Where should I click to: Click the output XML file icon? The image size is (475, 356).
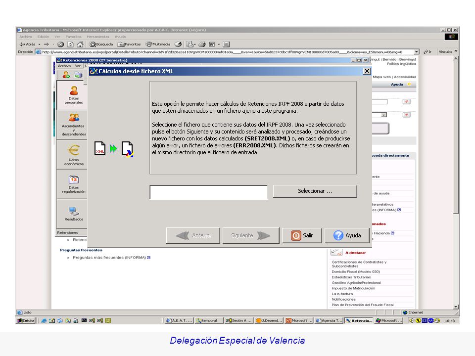128,149
